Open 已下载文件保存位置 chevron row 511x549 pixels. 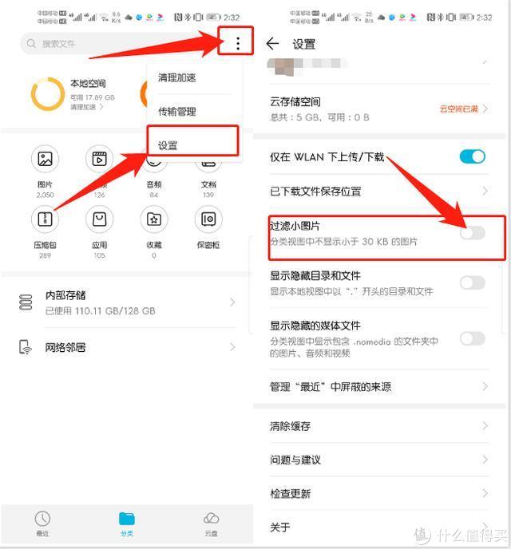pyautogui.click(x=379, y=192)
